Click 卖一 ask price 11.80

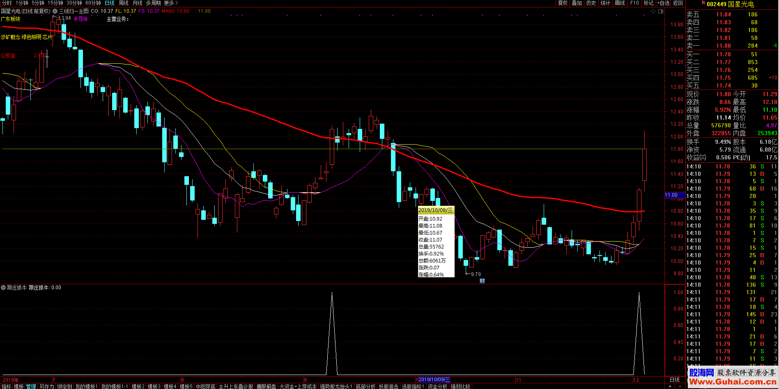(724, 46)
